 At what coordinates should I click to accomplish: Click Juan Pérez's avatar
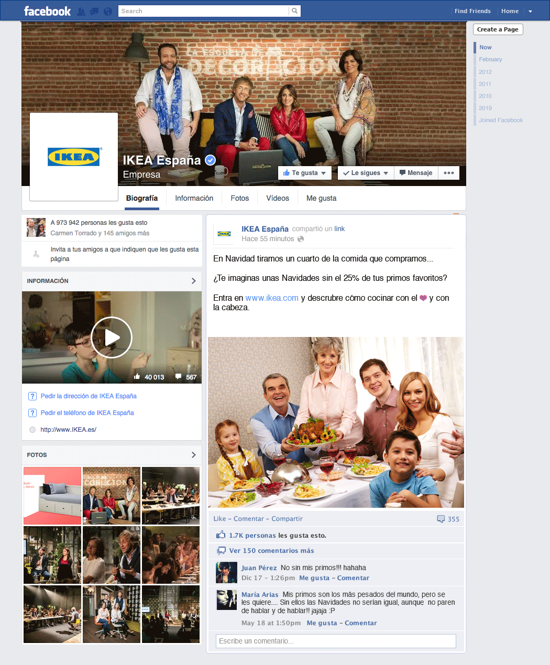point(226,573)
